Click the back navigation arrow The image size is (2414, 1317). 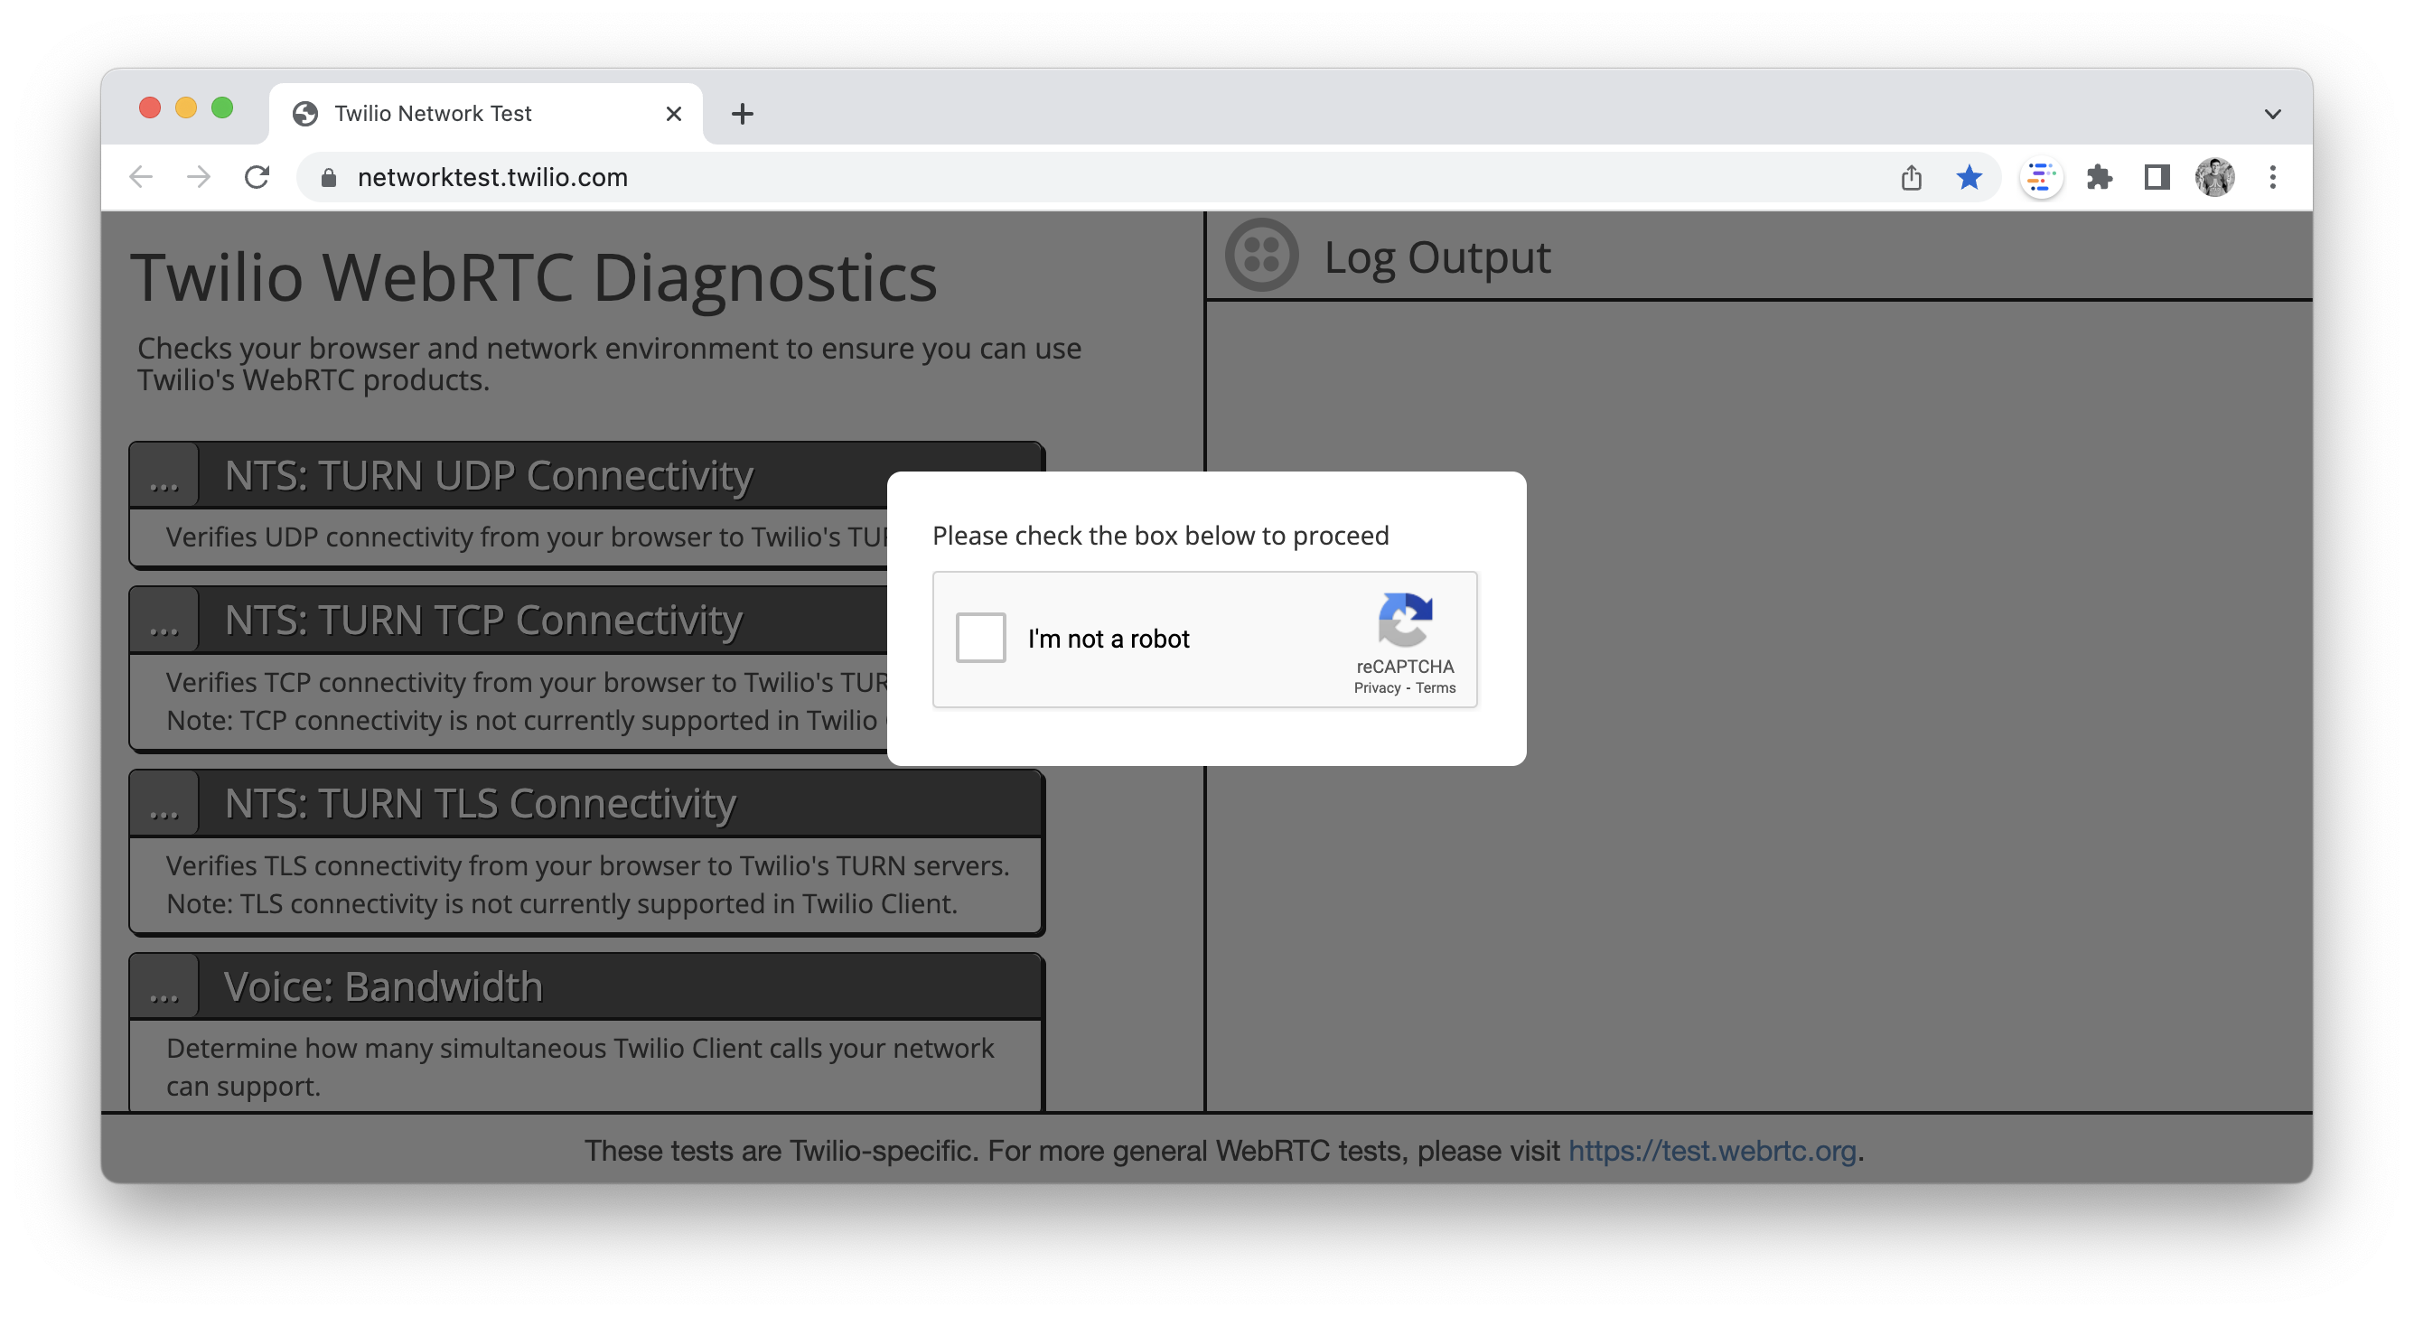pos(141,177)
